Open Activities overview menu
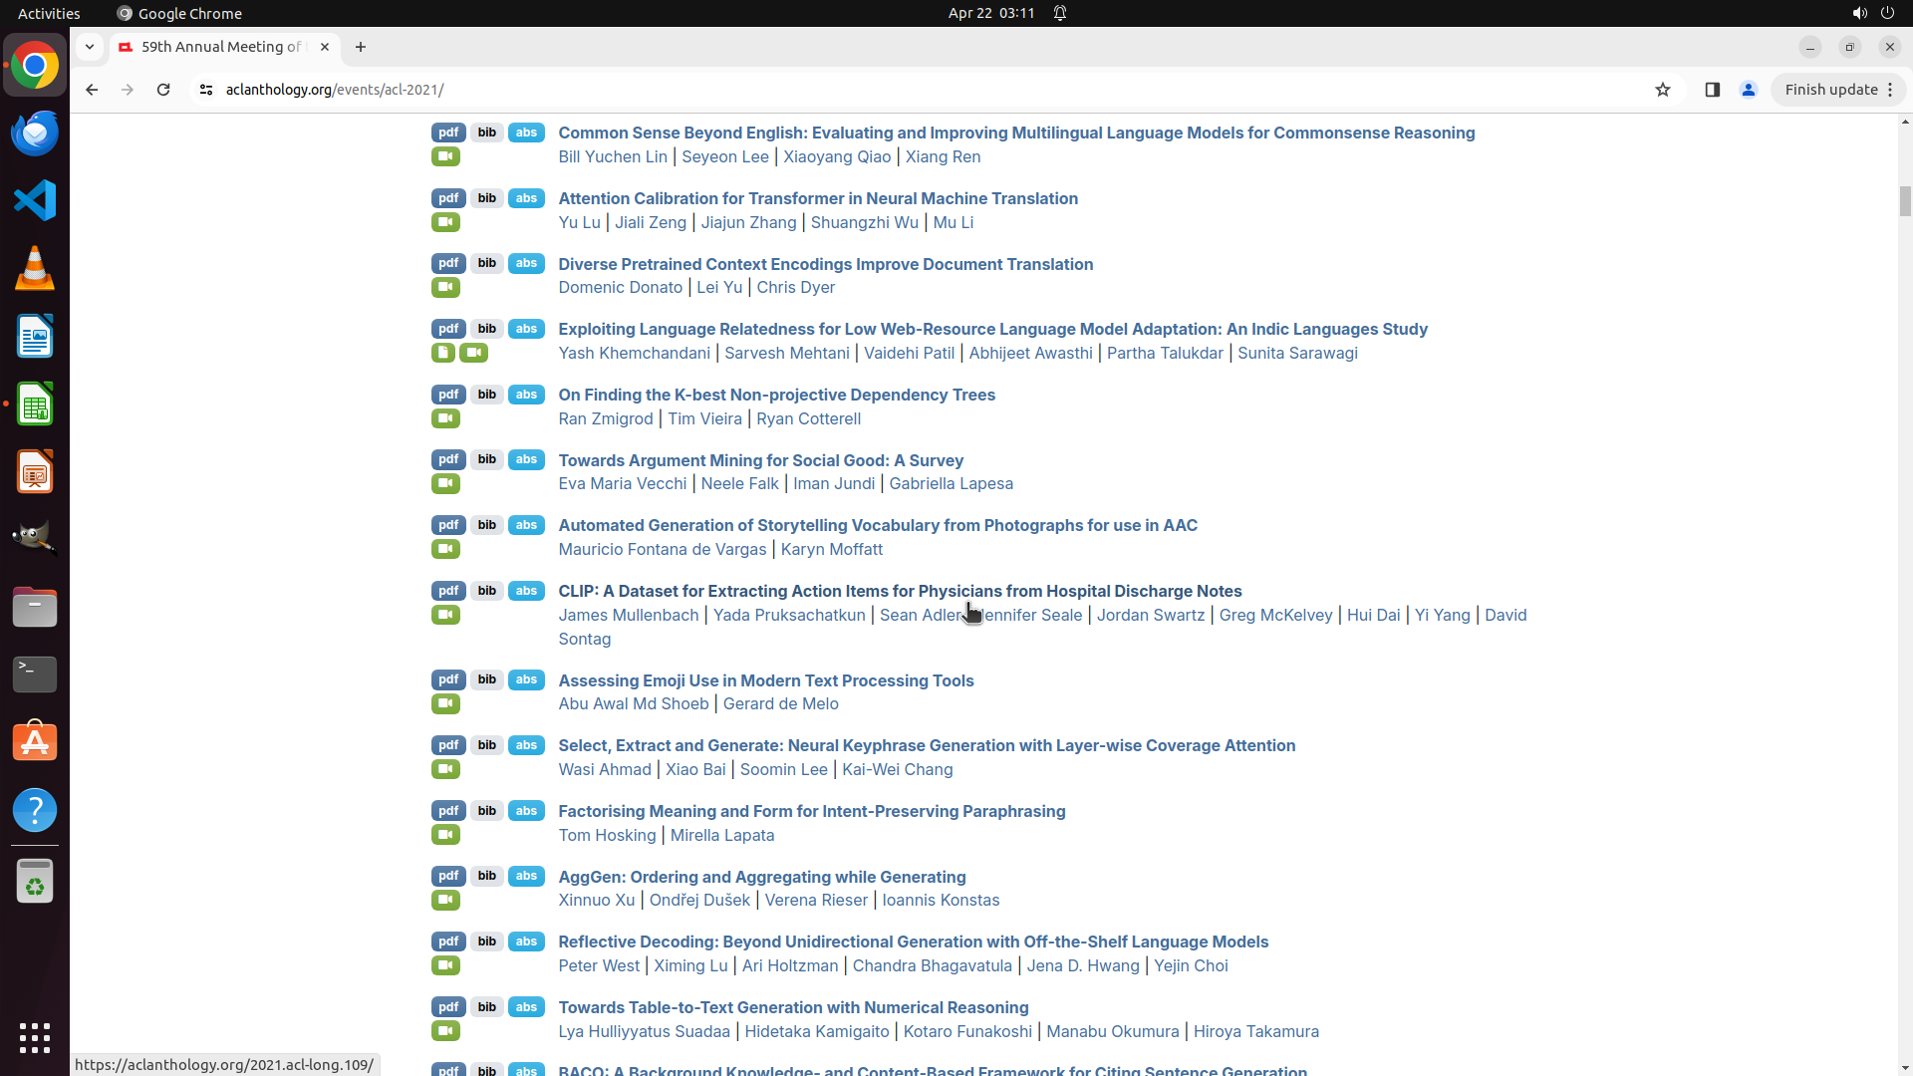 pos(49,13)
